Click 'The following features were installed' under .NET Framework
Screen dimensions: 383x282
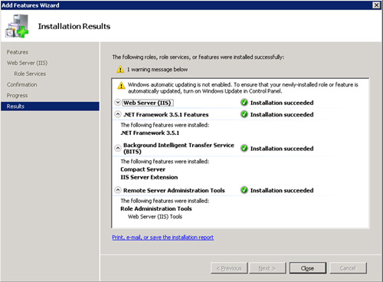165,125
